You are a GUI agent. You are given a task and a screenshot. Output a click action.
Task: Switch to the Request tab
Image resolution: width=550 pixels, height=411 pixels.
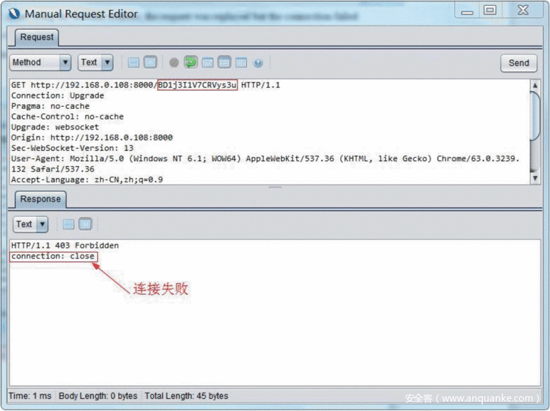(x=36, y=37)
